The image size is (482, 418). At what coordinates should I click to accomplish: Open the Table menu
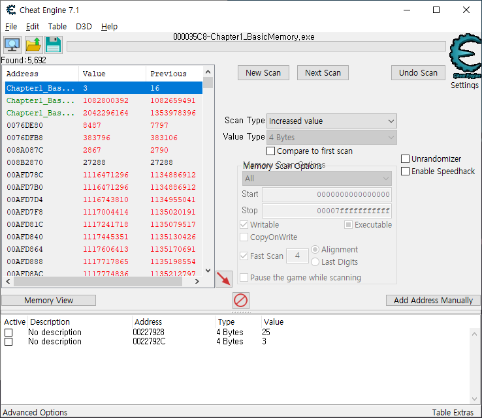click(x=57, y=27)
